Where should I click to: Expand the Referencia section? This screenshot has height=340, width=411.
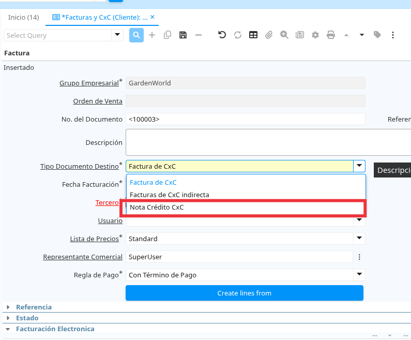point(34,307)
